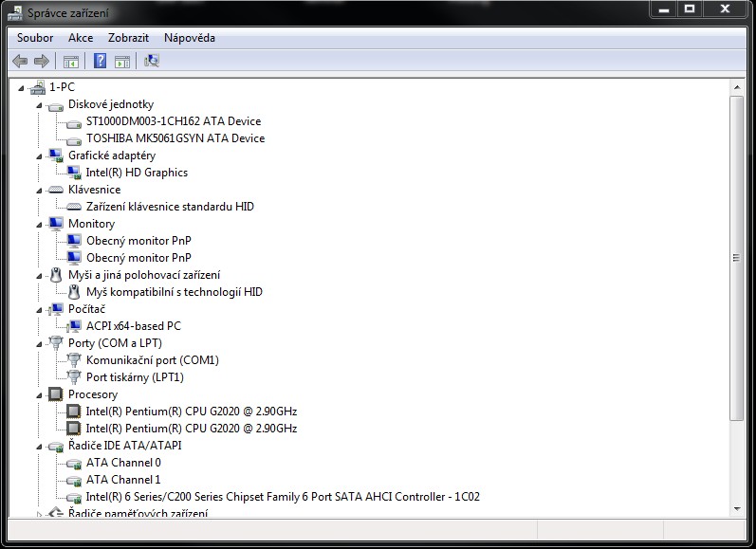Viewport: 756px width, 549px height.
Task: Click the first Pentium G2020 processor icon
Action: pyautogui.click(x=74, y=412)
